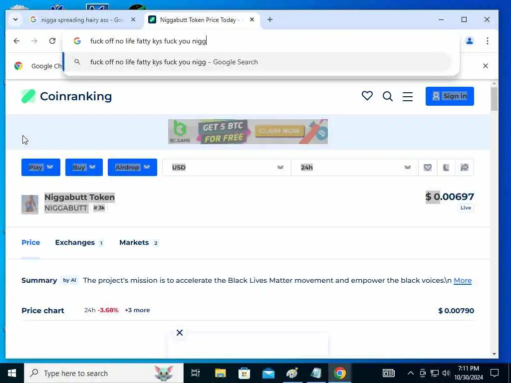
Task: Open Microsoft Store from taskbar
Action: (244, 373)
